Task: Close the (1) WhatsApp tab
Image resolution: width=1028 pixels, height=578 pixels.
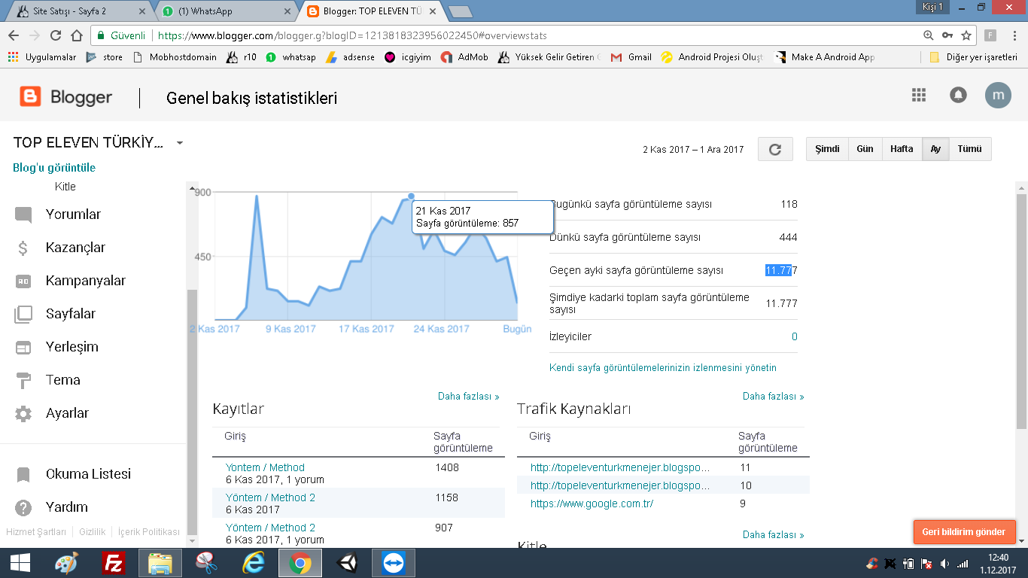Action: point(287,11)
